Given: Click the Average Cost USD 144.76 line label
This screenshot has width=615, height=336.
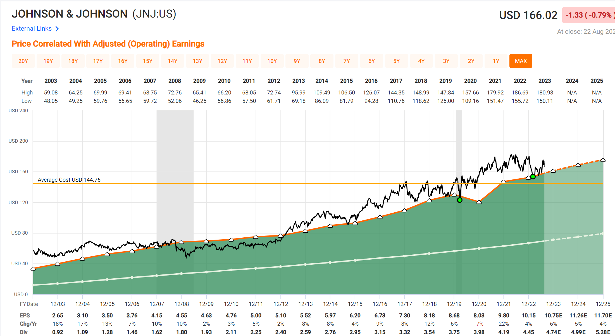Looking at the screenshot, I should (x=69, y=180).
